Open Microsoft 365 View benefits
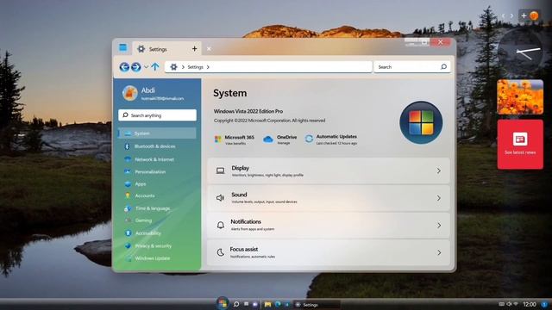The height and width of the screenshot is (310, 552). 235,144
